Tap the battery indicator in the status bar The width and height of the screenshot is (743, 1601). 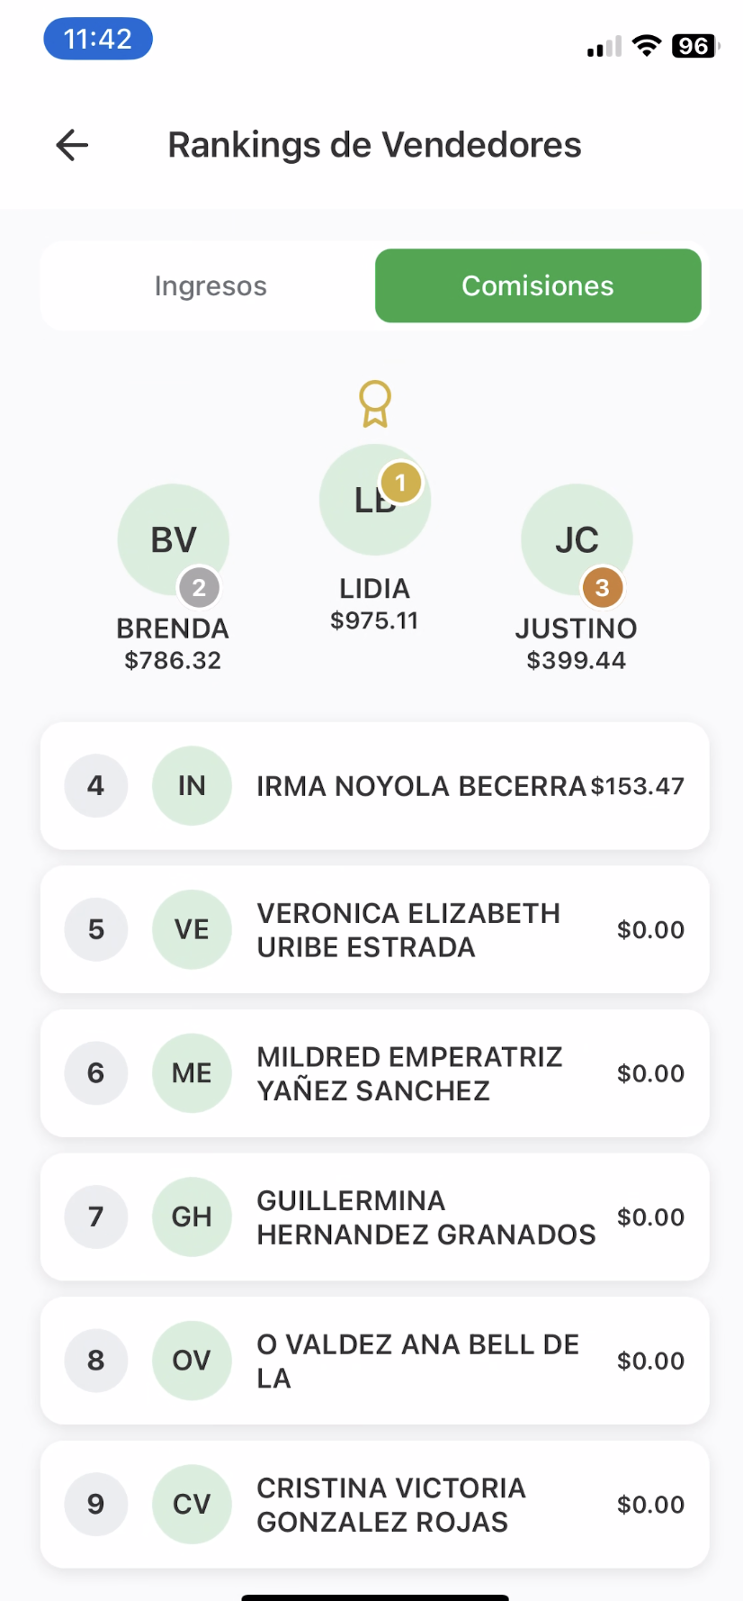[x=695, y=46]
